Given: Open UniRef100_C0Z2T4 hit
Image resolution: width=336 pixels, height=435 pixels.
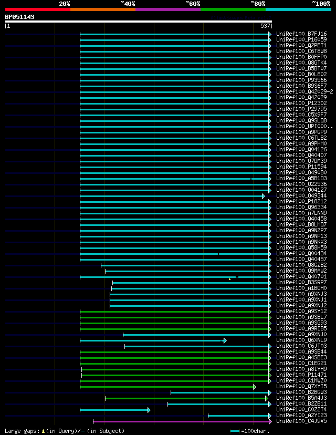Looking at the screenshot, I should 301,409.
